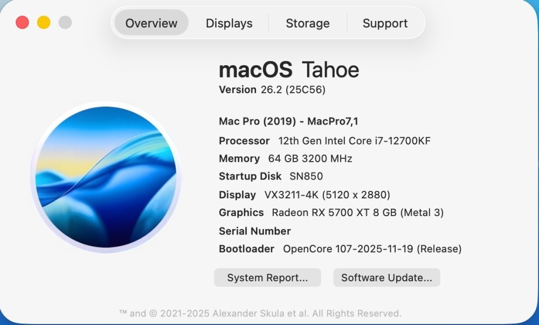Click the Display VX3211-4K line
Screen dimensions: 539x325
pyautogui.click(x=304, y=195)
